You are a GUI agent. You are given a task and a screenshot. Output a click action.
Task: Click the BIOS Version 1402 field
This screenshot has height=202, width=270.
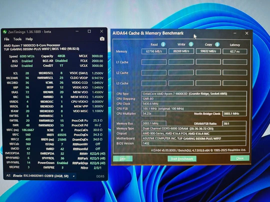point(194,143)
